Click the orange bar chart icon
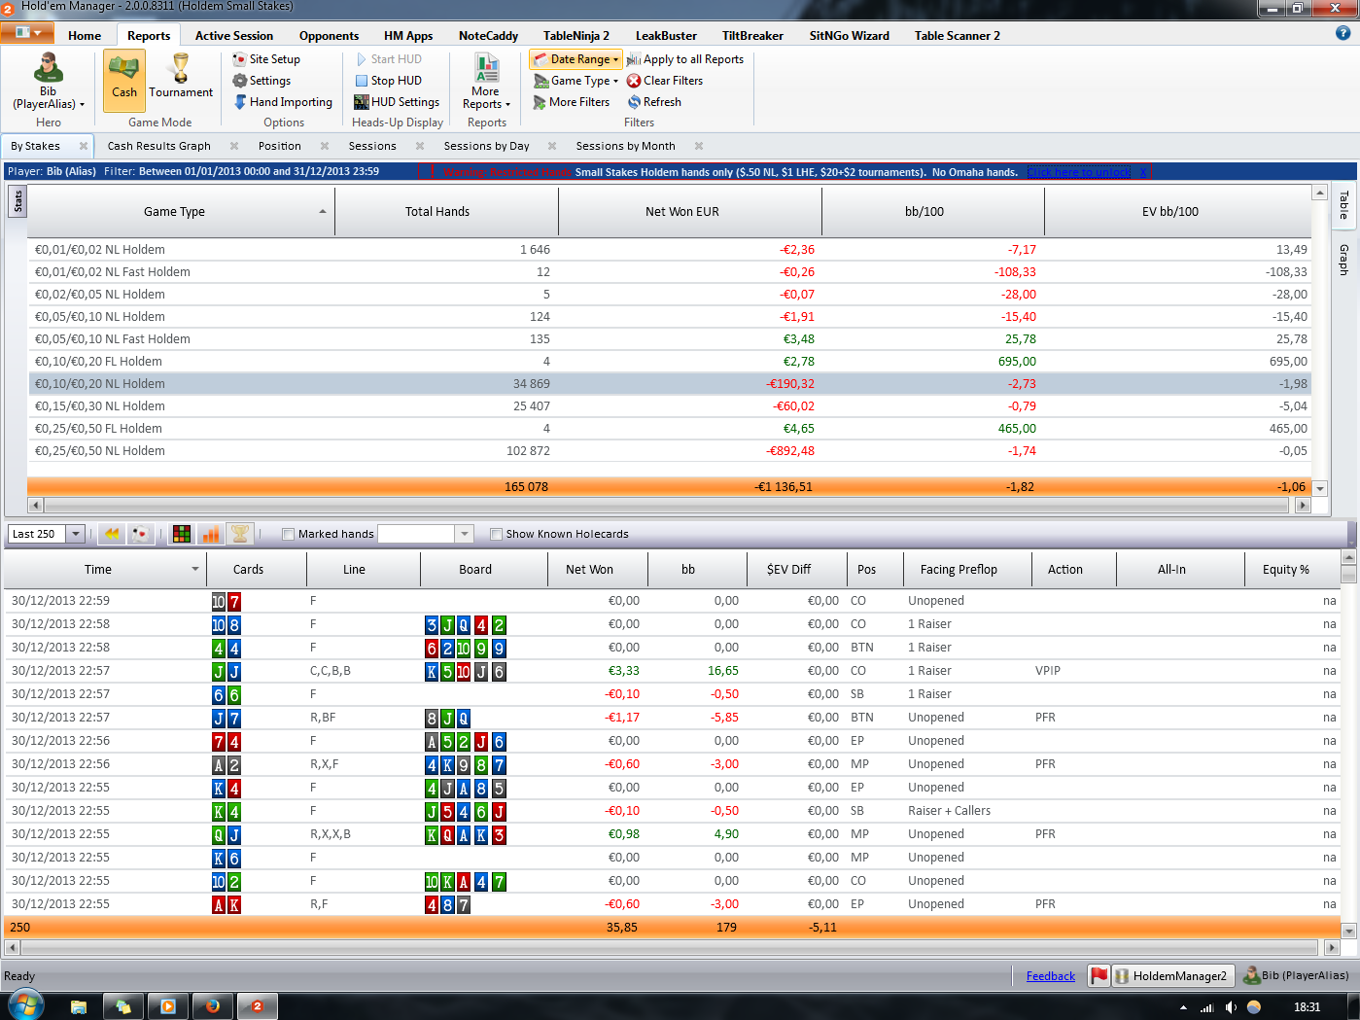1360x1020 pixels. click(210, 534)
